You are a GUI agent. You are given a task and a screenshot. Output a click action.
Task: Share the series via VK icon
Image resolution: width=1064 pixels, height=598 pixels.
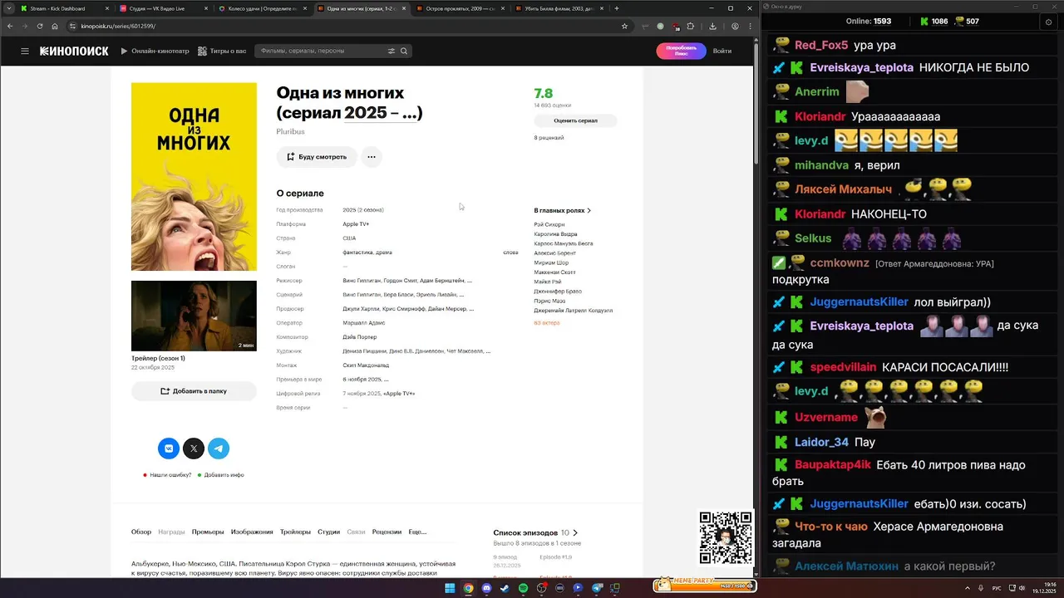pos(169,448)
